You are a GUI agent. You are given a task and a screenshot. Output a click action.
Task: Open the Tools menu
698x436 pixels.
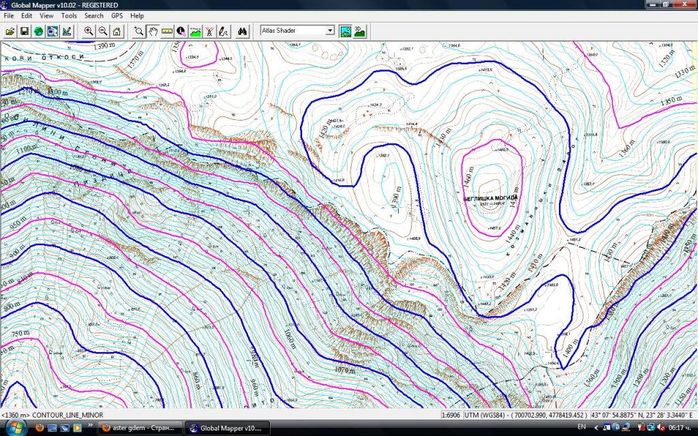[x=69, y=15]
